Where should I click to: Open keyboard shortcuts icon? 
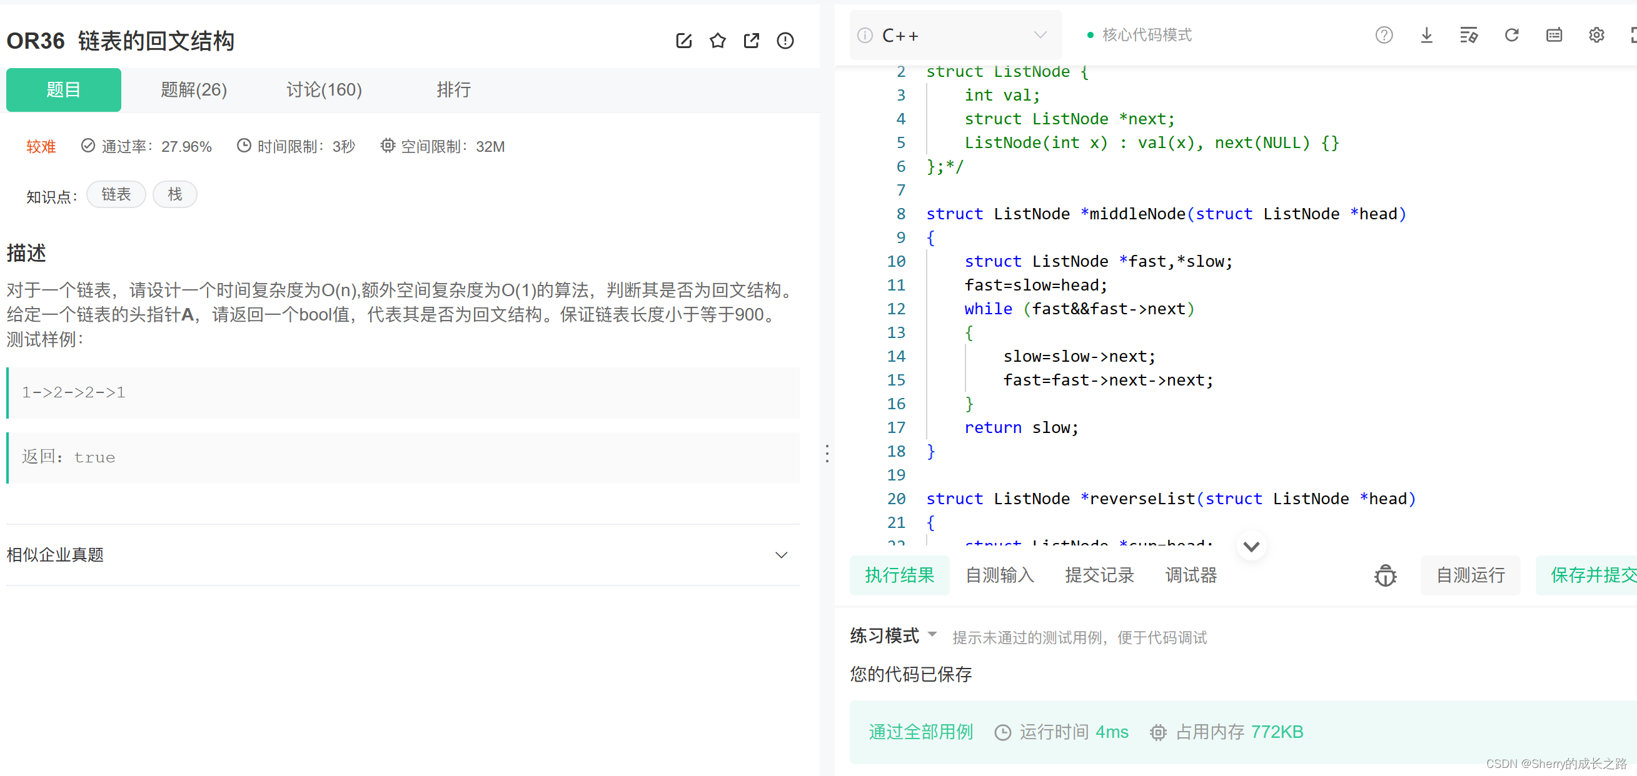pos(1554,35)
